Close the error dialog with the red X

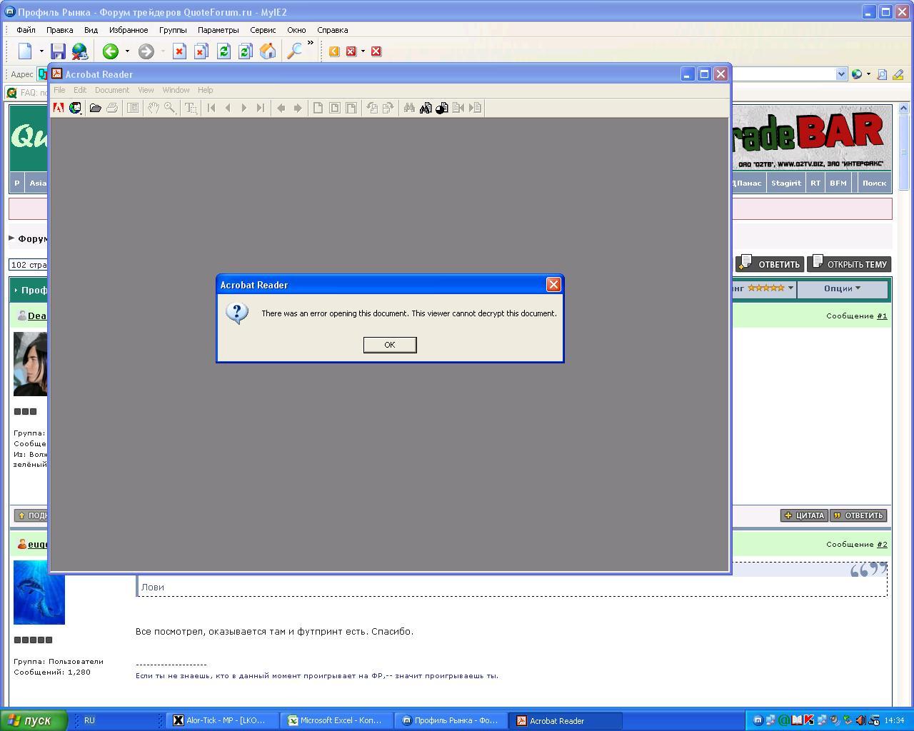coord(553,285)
